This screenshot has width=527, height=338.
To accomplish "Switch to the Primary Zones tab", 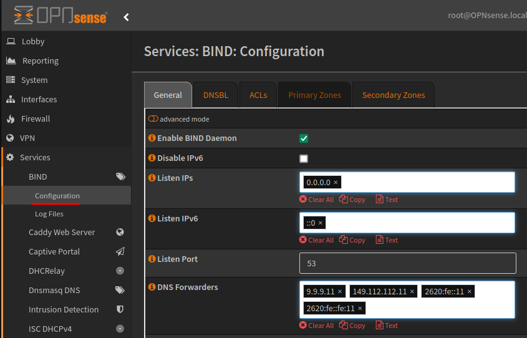I will [315, 95].
